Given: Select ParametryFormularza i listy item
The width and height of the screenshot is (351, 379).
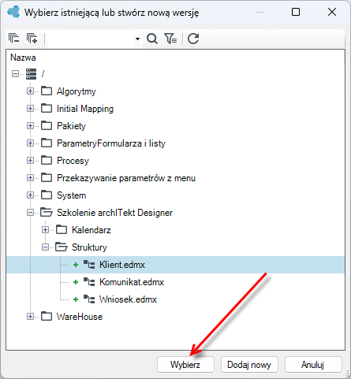Looking at the screenshot, I should pos(111,143).
